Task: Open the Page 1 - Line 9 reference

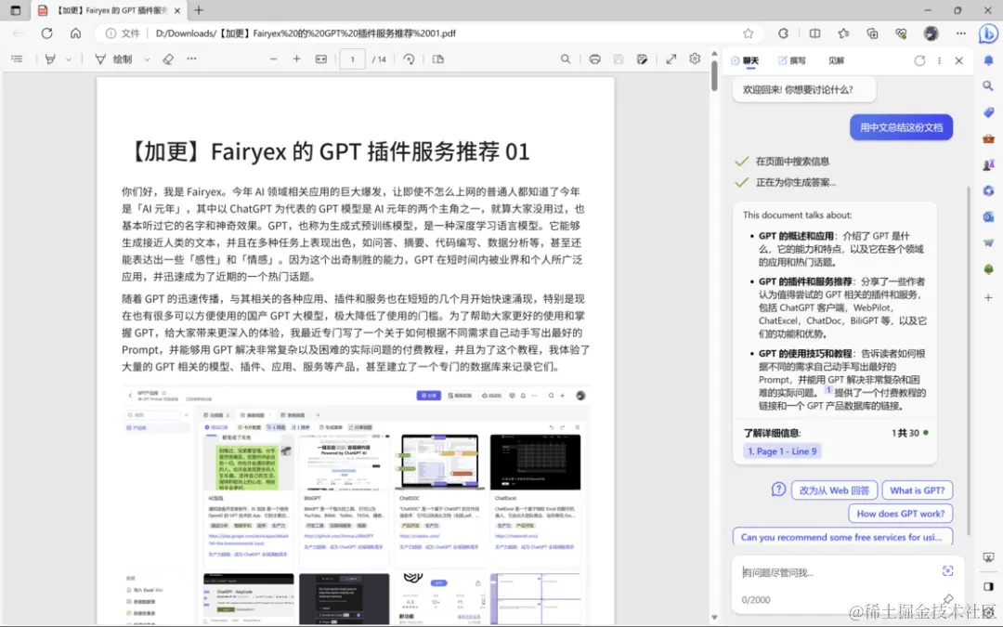Action: 782,451
